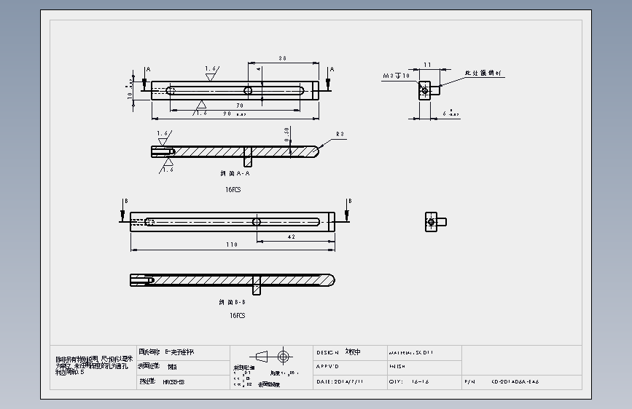Viewport: 632px width, 409px height.
Task: Click the section A-A hatched view
Action: (235, 156)
